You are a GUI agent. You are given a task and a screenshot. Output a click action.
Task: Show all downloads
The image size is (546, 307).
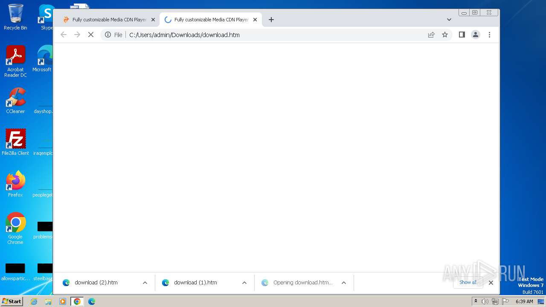point(468,282)
